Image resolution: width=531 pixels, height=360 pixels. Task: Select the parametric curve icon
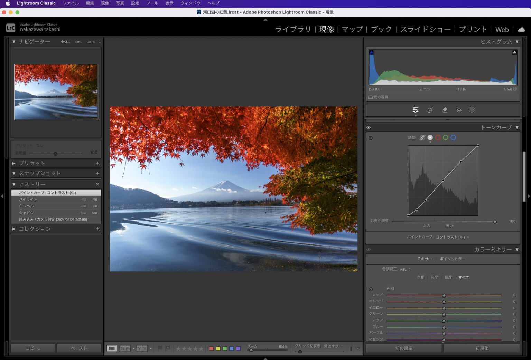point(422,137)
